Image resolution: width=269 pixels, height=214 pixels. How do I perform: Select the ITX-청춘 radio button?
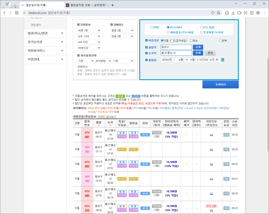pyautogui.click(x=202, y=27)
